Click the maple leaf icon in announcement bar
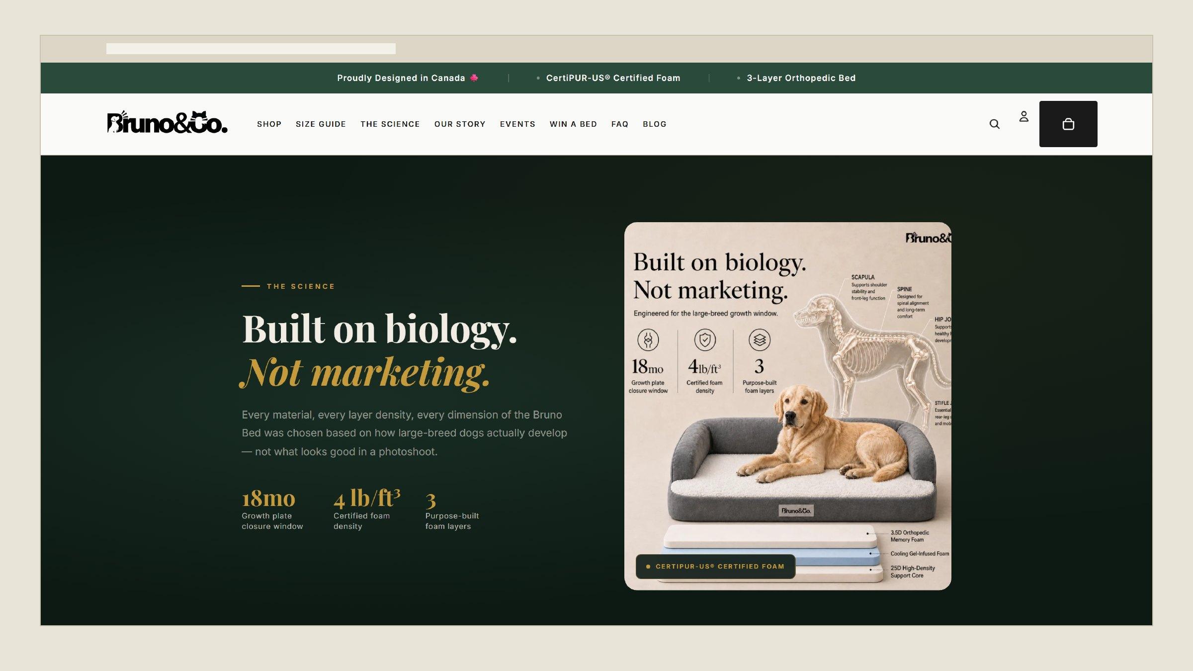This screenshot has height=671, width=1193. pyautogui.click(x=474, y=78)
